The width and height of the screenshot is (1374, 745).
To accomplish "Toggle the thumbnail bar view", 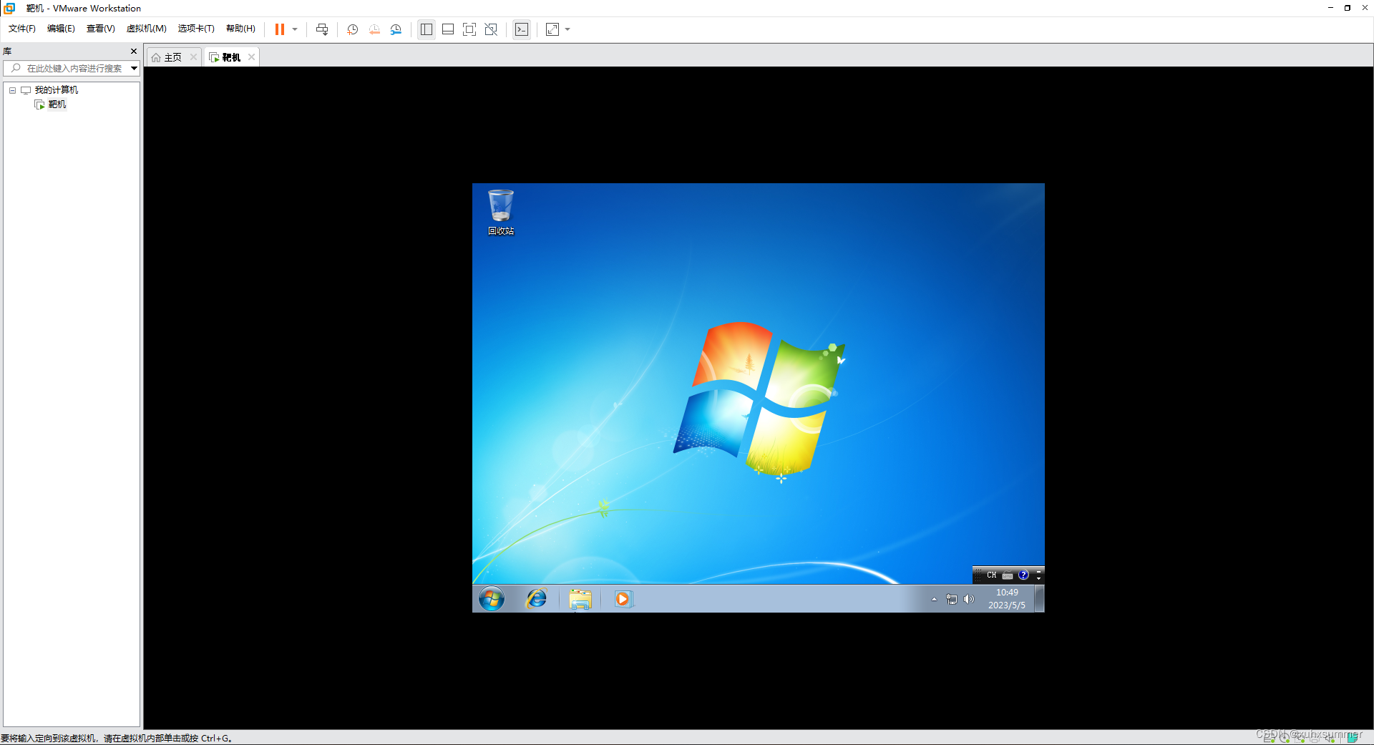I will (x=448, y=29).
